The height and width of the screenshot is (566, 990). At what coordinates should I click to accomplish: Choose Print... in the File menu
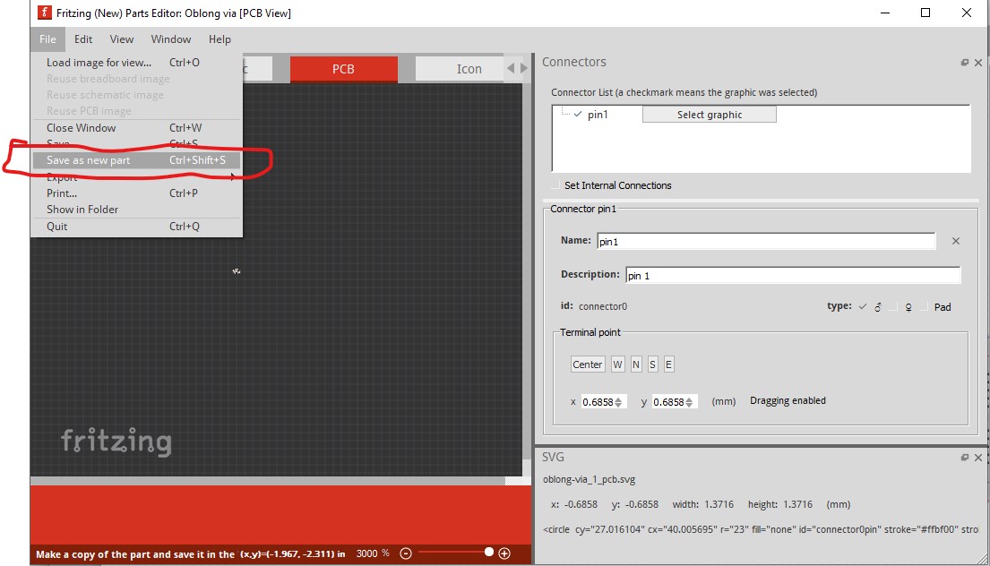tap(136, 193)
